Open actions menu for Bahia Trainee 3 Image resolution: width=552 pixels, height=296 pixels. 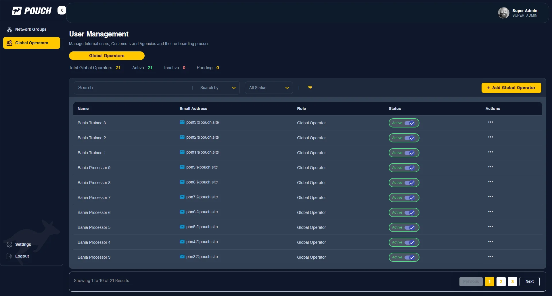pyautogui.click(x=490, y=122)
